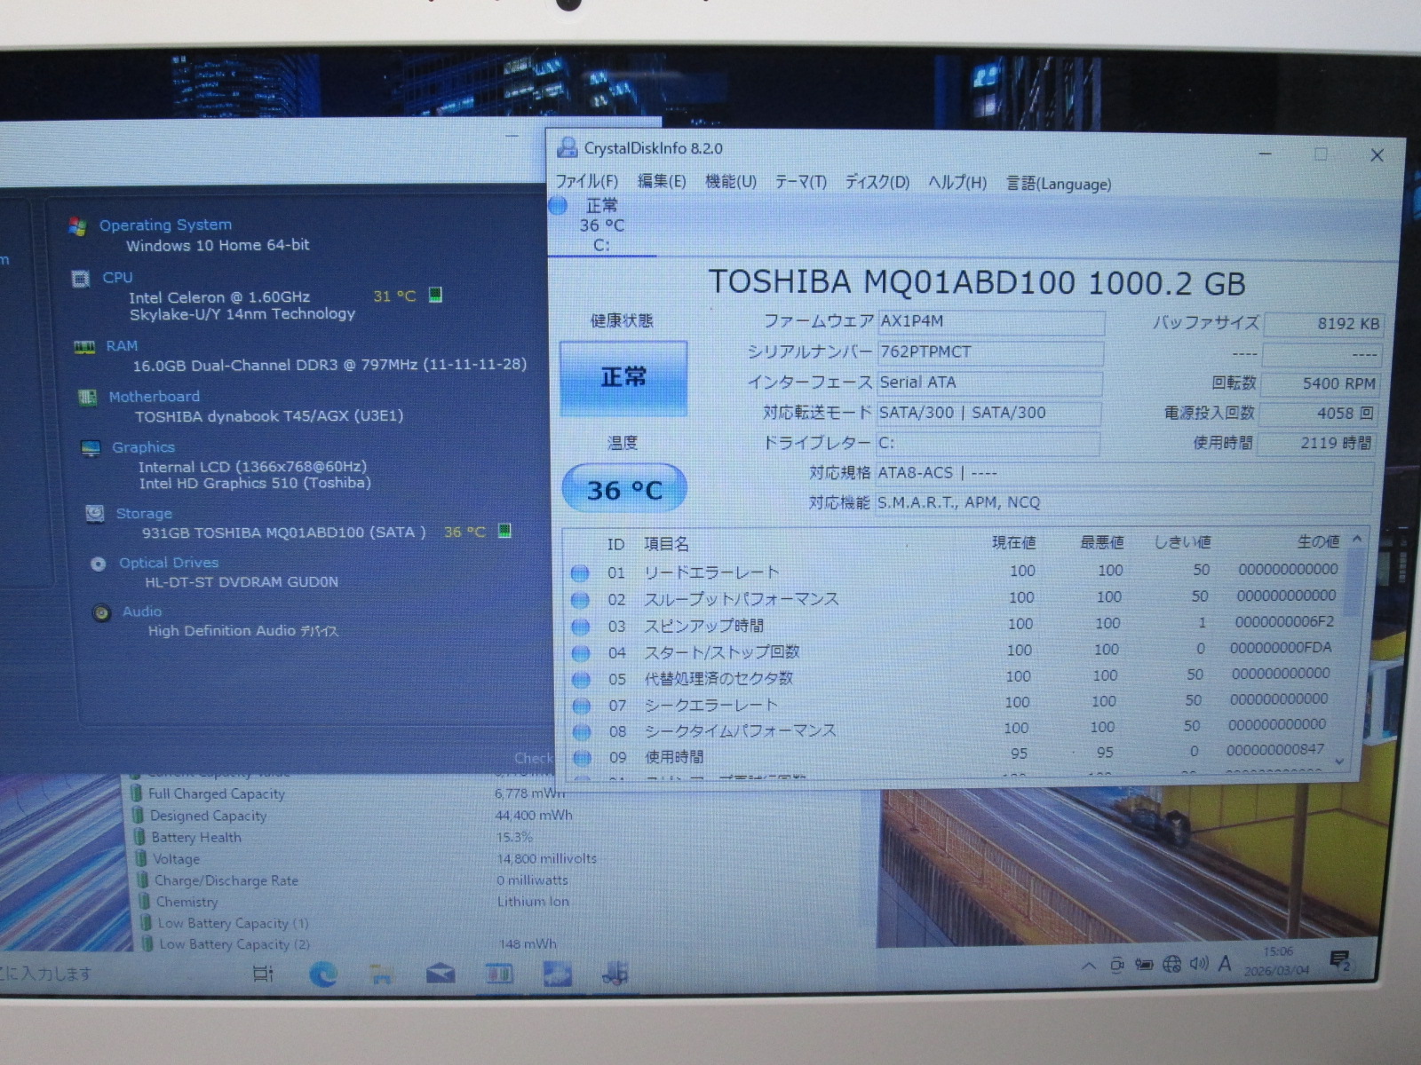The height and width of the screenshot is (1065, 1421).
Task: Open File Explorer from the taskbar
Action: tap(382, 974)
